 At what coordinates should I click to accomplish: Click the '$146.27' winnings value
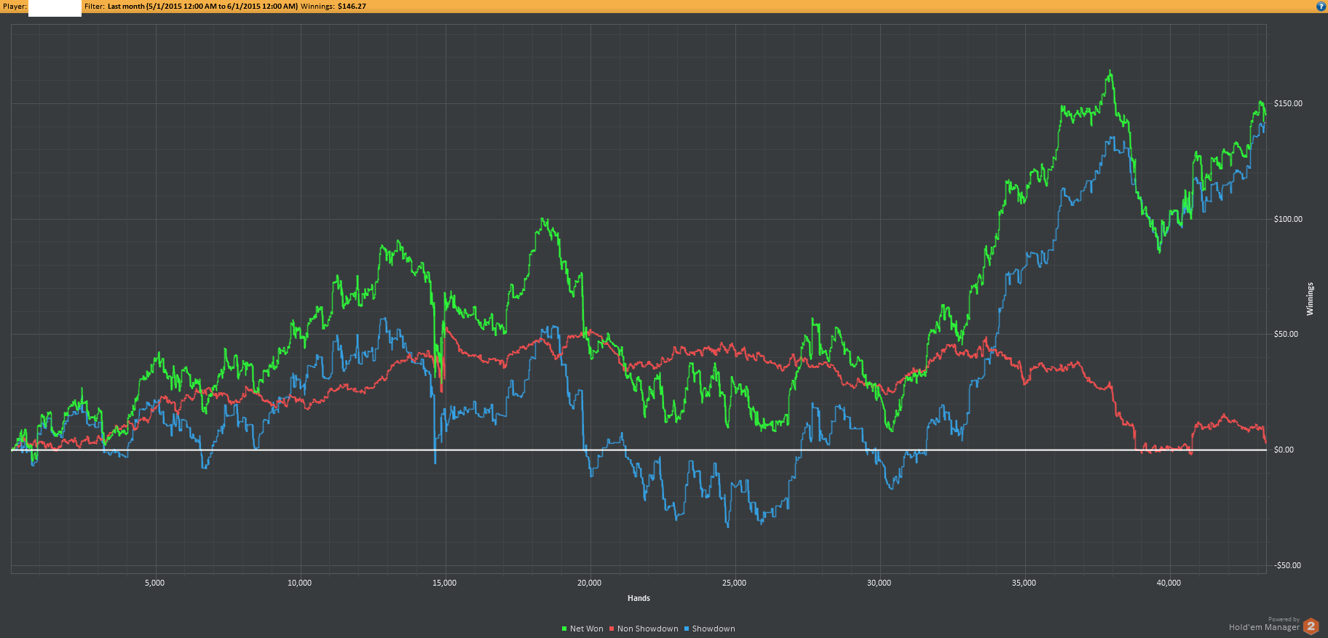(x=352, y=7)
